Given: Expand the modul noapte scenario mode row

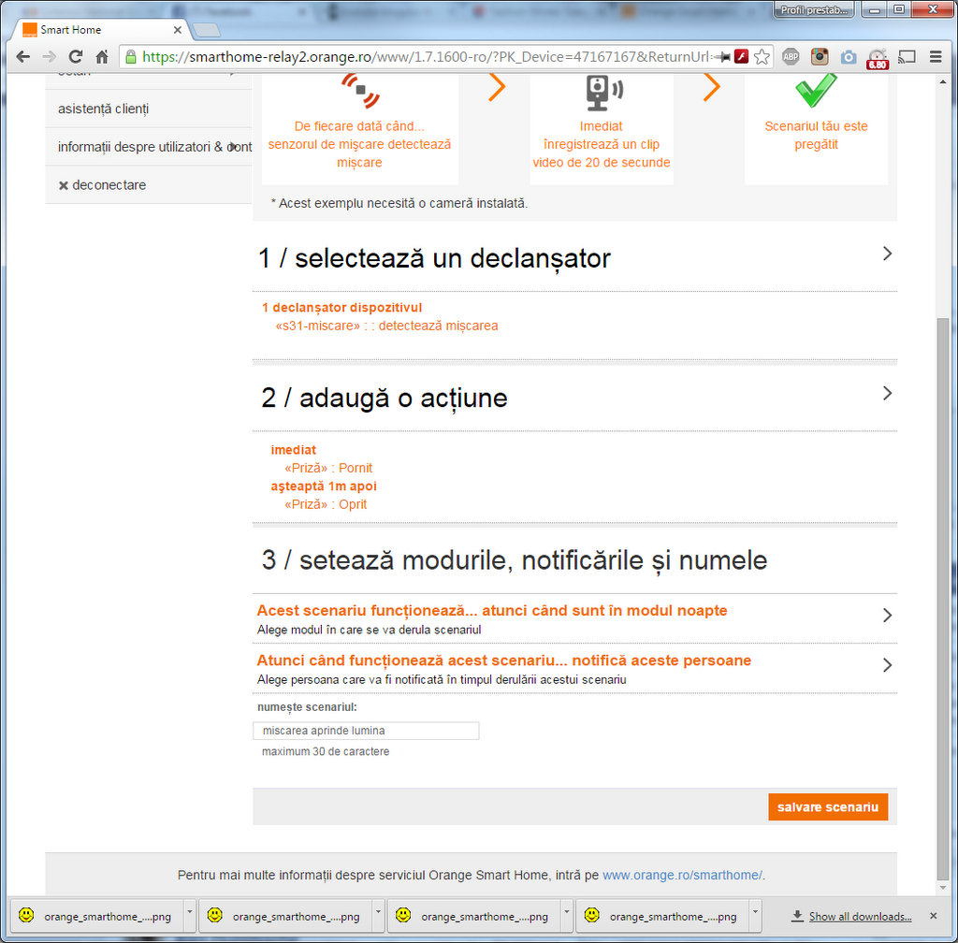Looking at the screenshot, I should pos(887,616).
